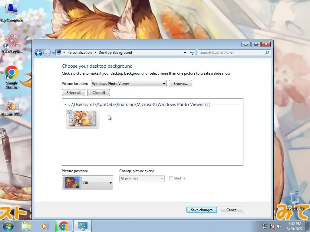Click the Windows Photo Viewer folder path heading
310x232 pixels.
pyautogui.click(x=139, y=104)
